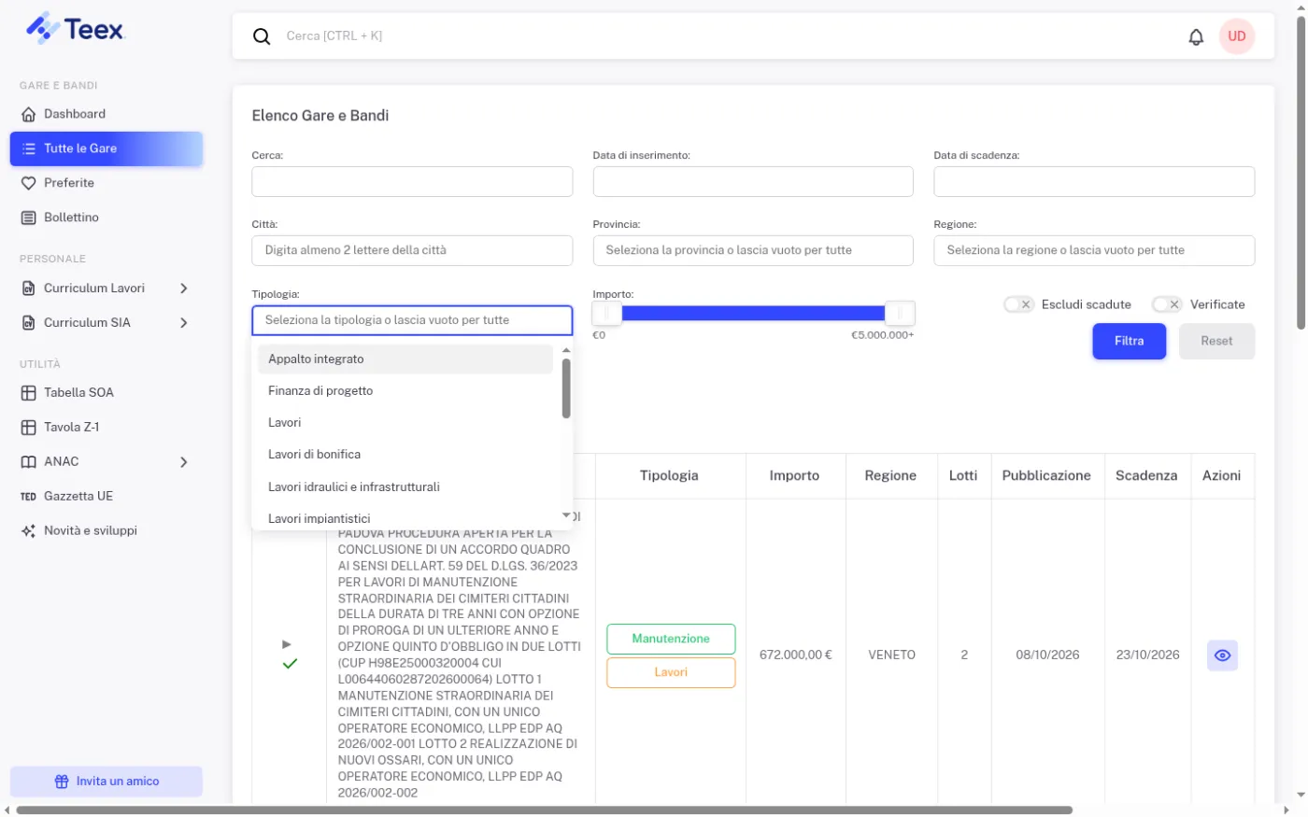
Task: Open the Tipologia dropdown field
Action: (x=412, y=320)
